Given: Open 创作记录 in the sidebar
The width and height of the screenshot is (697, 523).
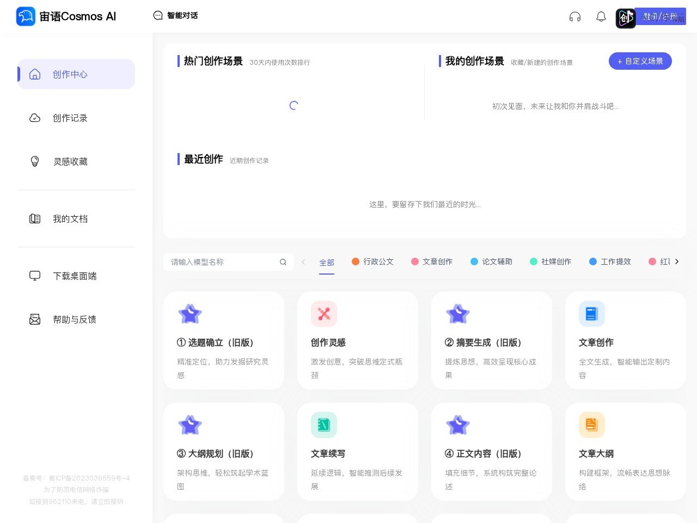Looking at the screenshot, I should [76, 118].
